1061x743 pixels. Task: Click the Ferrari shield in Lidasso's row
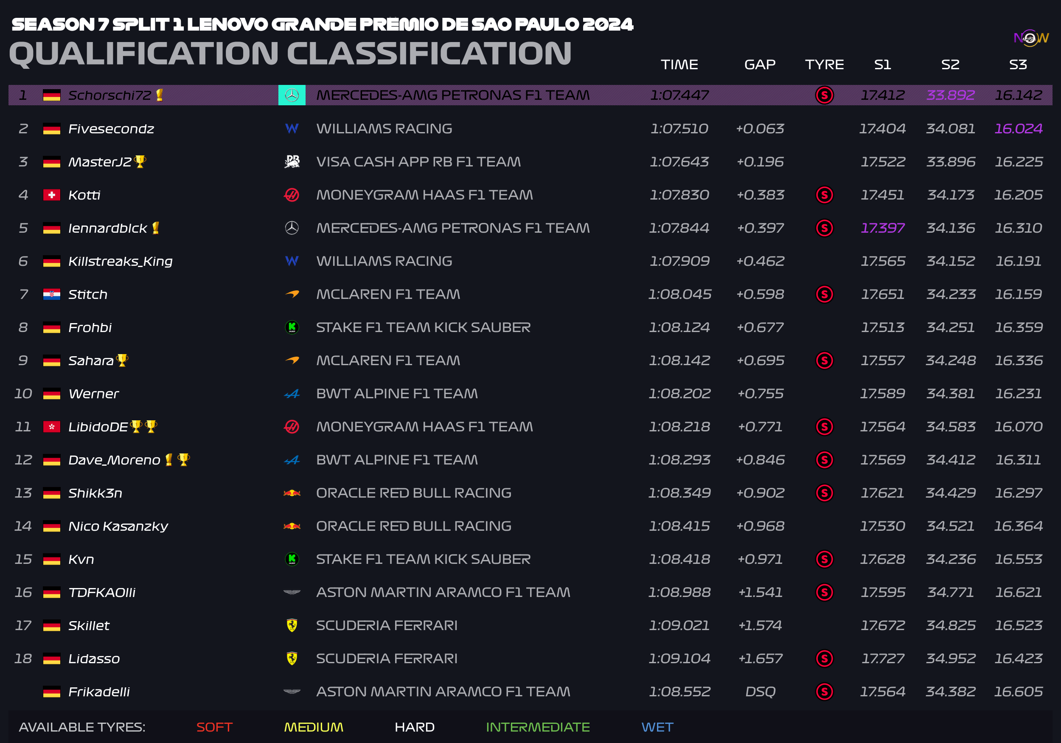click(292, 659)
